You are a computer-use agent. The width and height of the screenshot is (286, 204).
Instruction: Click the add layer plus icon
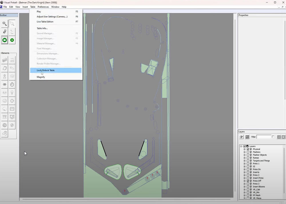pyautogui.click(x=279, y=137)
